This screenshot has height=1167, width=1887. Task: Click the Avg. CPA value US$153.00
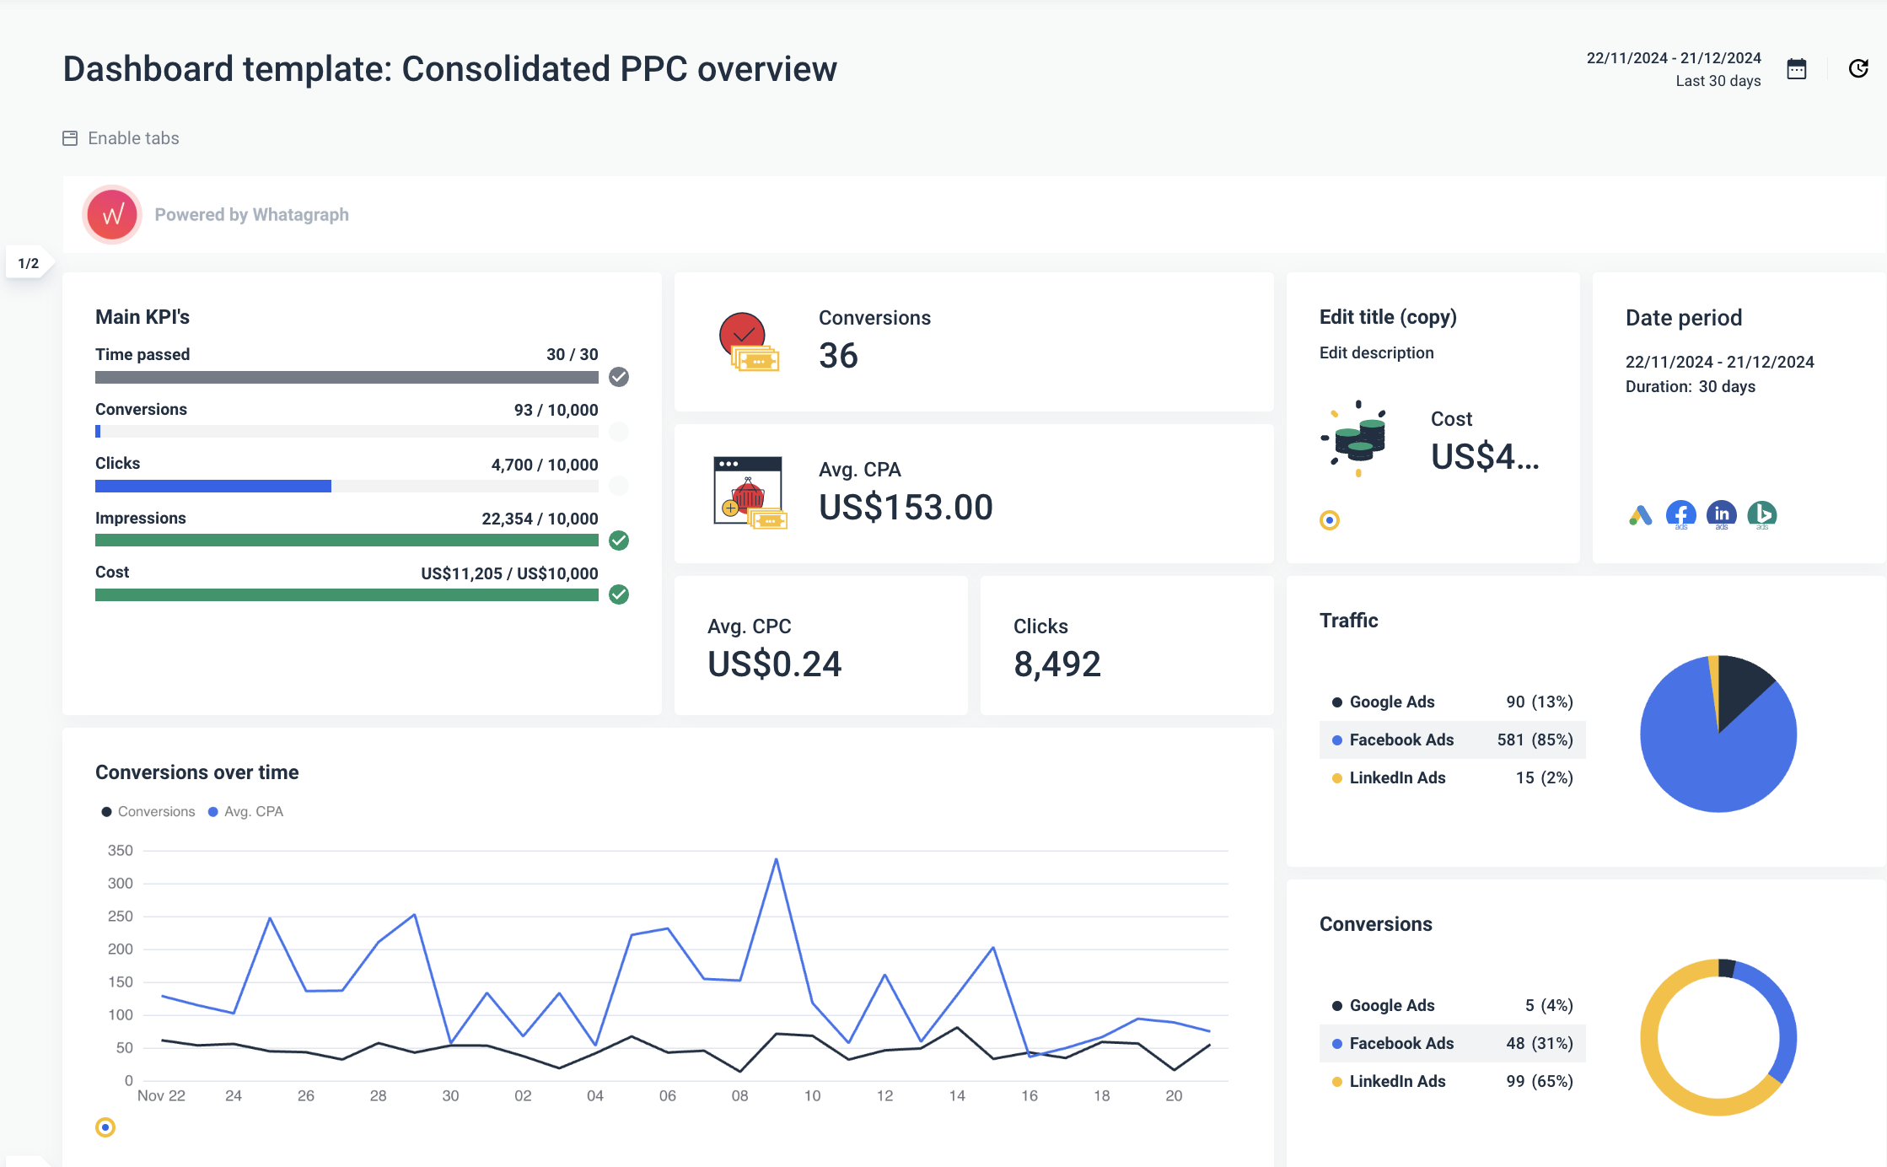[x=906, y=508]
